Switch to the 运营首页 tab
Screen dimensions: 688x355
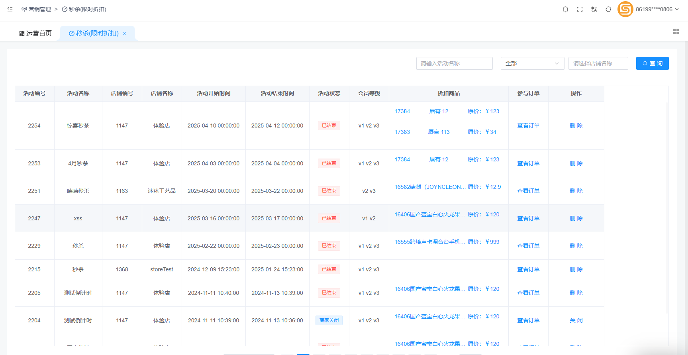pyautogui.click(x=35, y=33)
